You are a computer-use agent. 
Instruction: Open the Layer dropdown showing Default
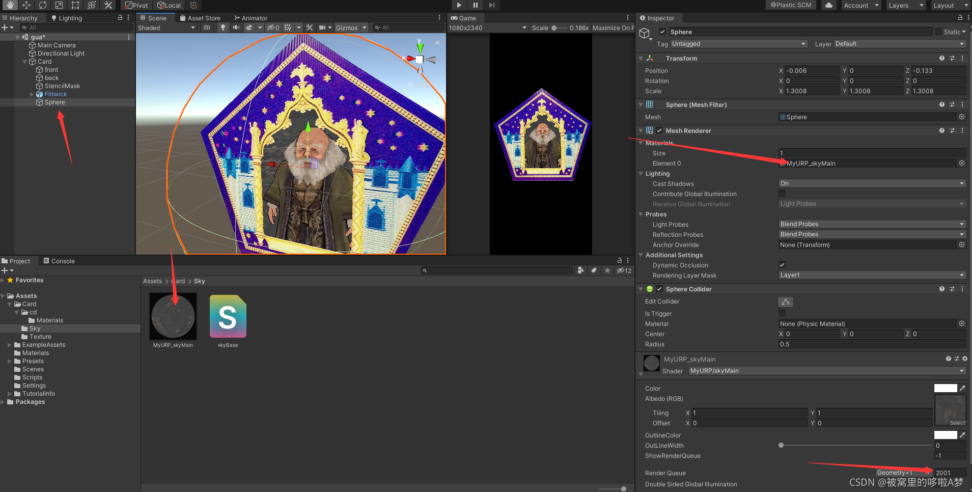900,44
